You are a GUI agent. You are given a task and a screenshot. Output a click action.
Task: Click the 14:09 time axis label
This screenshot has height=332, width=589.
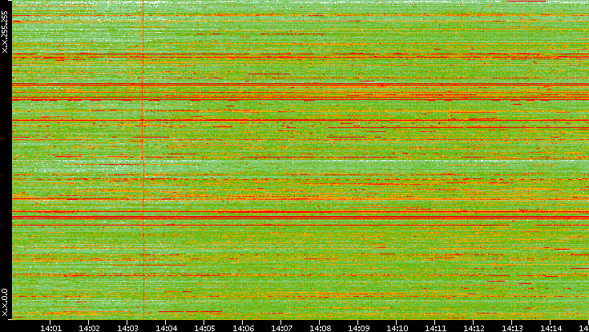tap(358, 328)
